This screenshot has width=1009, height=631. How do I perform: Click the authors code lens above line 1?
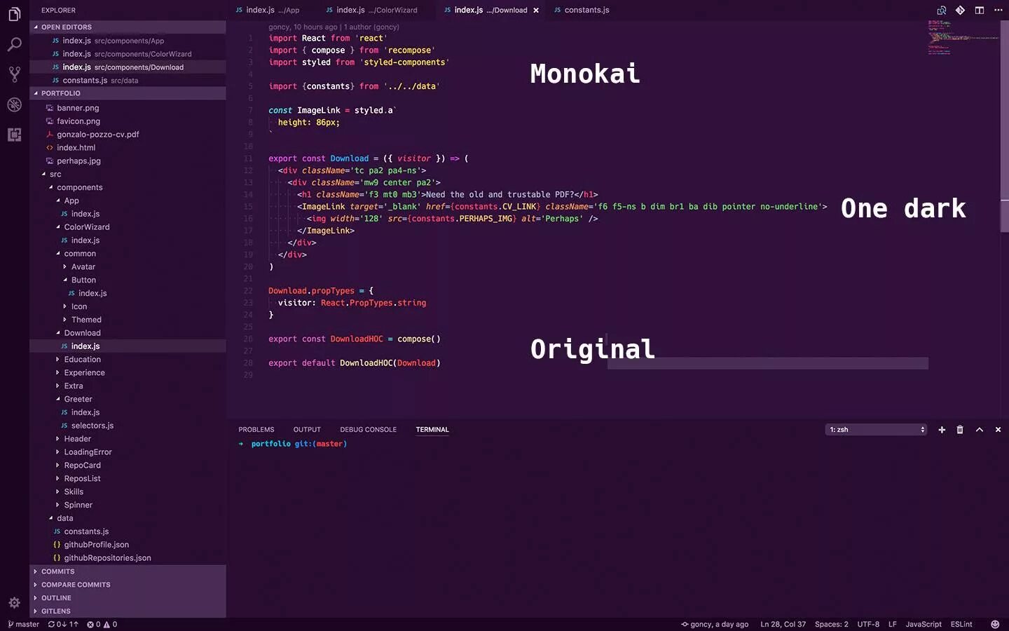point(334,27)
